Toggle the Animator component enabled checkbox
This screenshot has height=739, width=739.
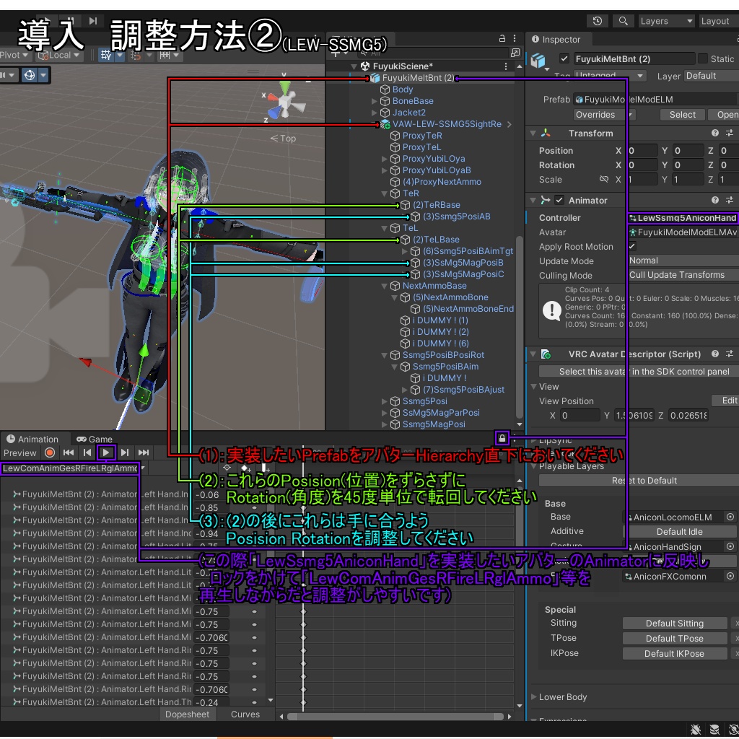pyautogui.click(x=559, y=201)
